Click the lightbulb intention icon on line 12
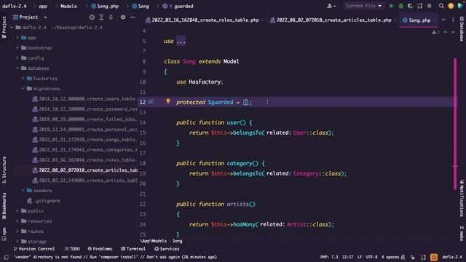Image resolution: width=466 pixels, height=262 pixels. 168,102
